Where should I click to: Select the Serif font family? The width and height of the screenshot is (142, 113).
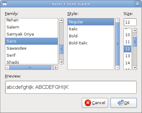(31, 55)
